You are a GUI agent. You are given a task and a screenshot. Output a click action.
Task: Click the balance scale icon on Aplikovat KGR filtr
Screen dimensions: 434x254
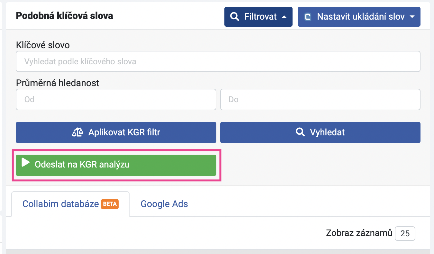point(77,132)
